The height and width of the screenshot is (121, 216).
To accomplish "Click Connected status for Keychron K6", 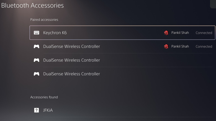I will [204, 33].
